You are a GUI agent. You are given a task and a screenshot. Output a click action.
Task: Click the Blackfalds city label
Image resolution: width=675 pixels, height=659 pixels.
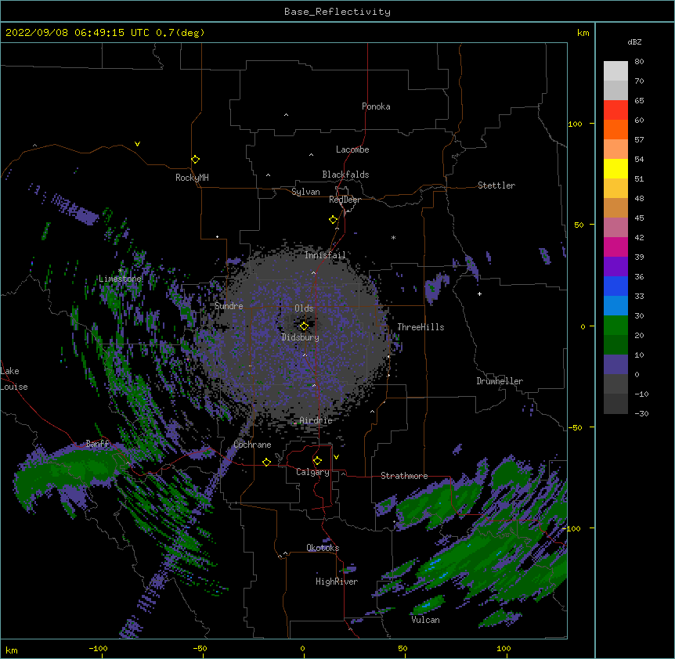point(345,175)
